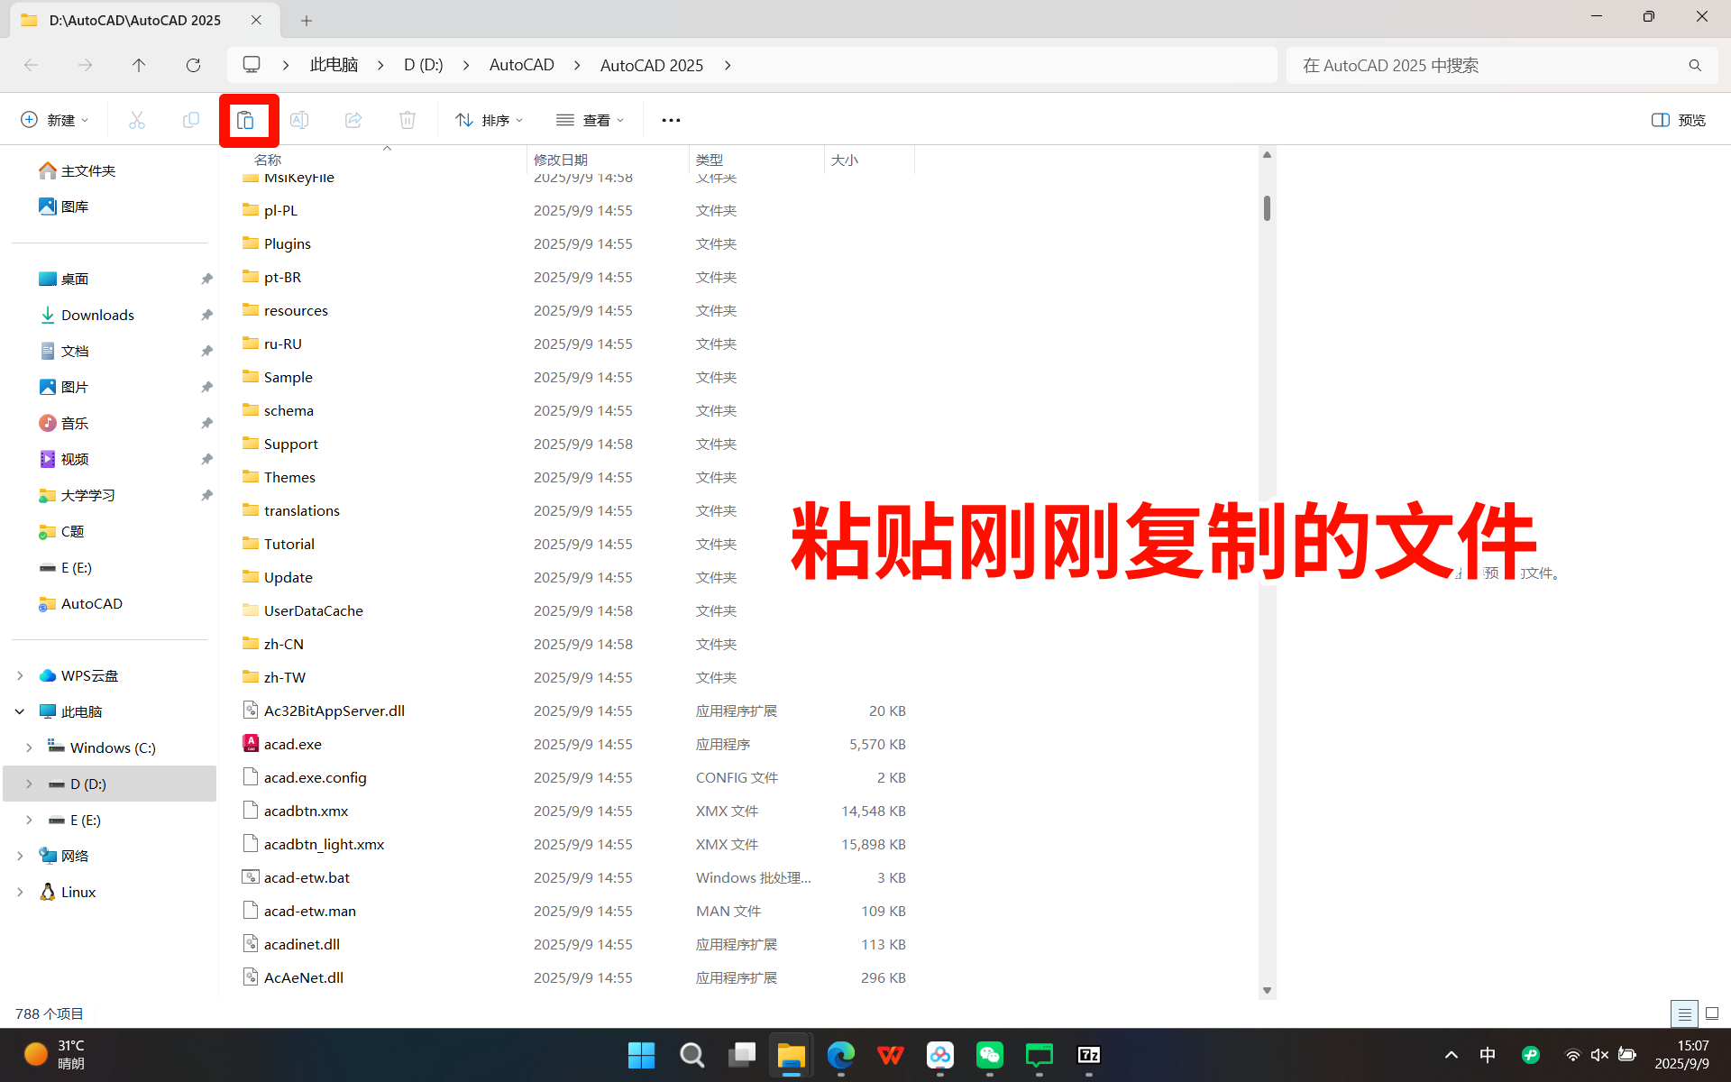This screenshot has height=1082, width=1731.
Task: Switch to large icons view at bottom right
Action: (1712, 1013)
